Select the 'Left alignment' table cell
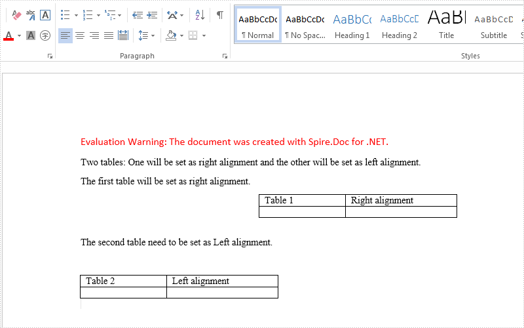 pyautogui.click(x=222, y=281)
